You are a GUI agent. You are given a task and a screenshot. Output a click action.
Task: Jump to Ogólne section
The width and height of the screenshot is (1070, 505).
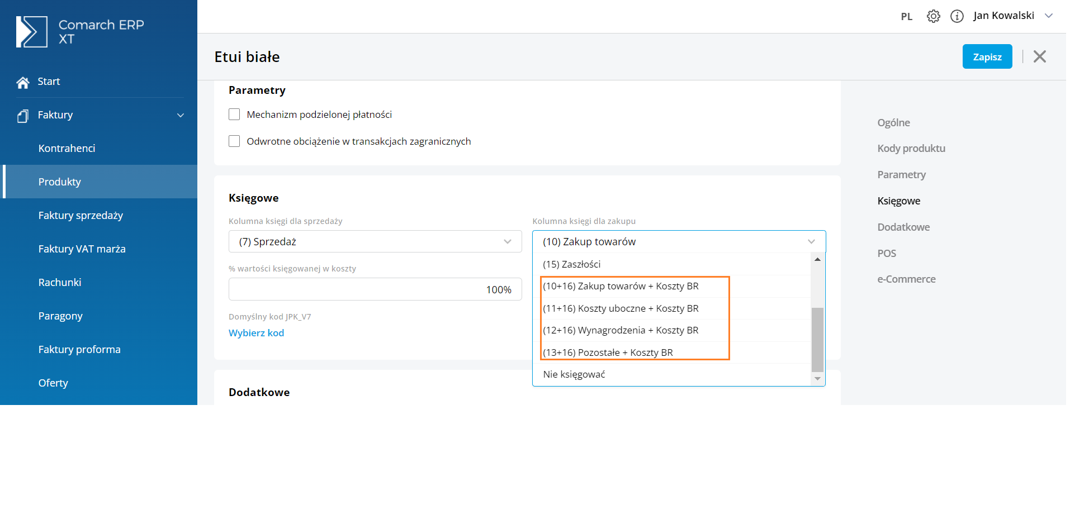click(x=893, y=123)
